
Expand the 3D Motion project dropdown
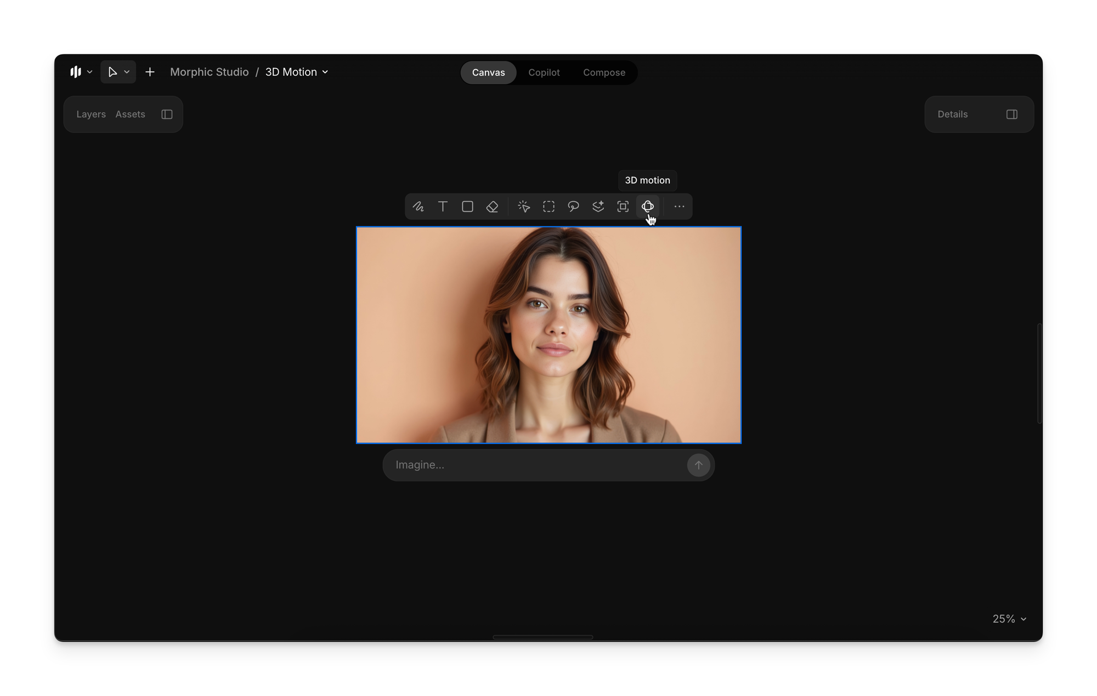click(297, 72)
